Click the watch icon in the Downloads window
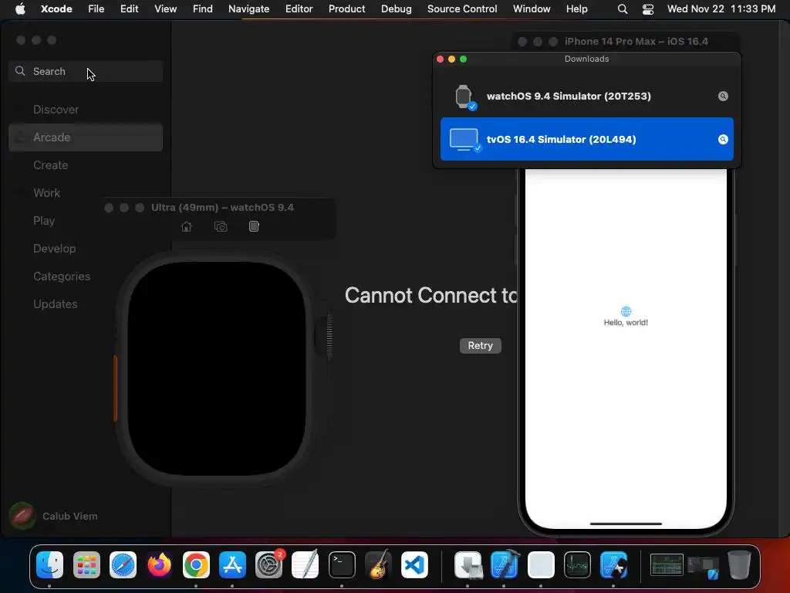Viewport: 790px width, 593px height. (x=464, y=97)
